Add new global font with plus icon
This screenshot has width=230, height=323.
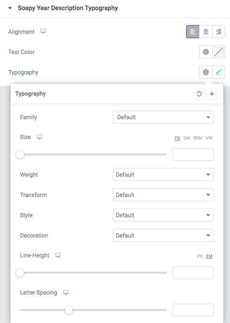[212, 94]
